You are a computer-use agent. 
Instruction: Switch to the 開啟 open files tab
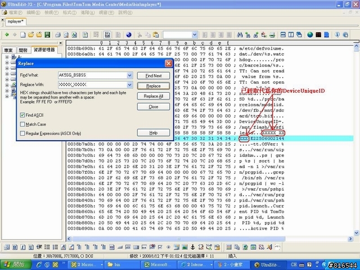tap(23, 50)
